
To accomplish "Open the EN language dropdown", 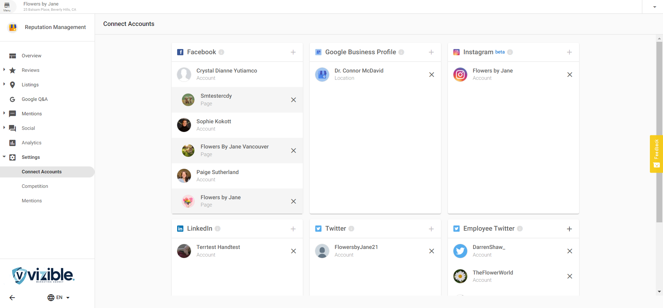I will click(x=59, y=298).
